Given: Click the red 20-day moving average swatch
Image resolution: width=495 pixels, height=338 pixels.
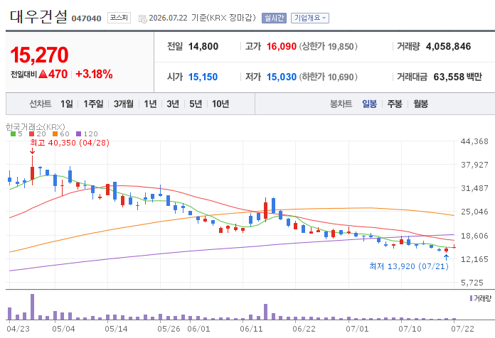Looking at the screenshot, I should (x=31, y=134).
